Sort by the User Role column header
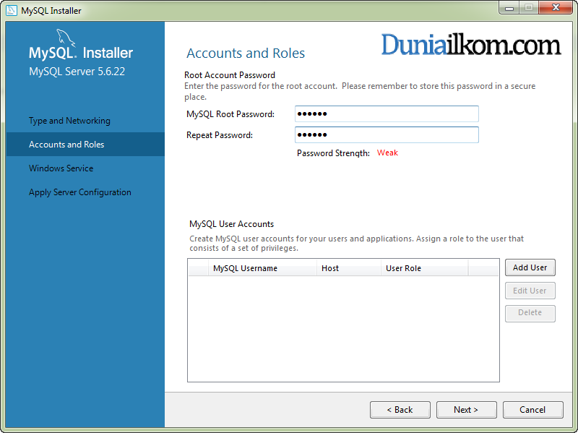 pos(425,268)
